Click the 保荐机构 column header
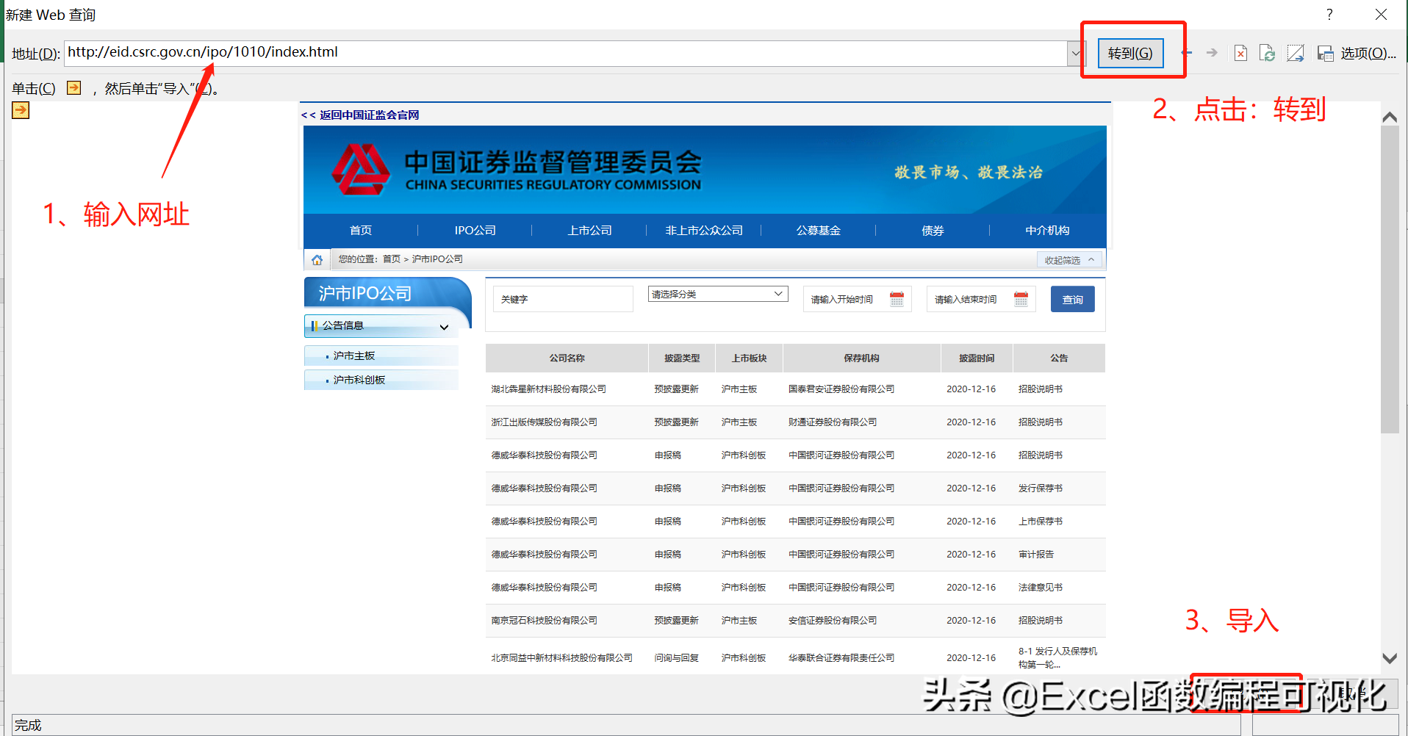Screen dimensions: 1408x736 point(861,358)
